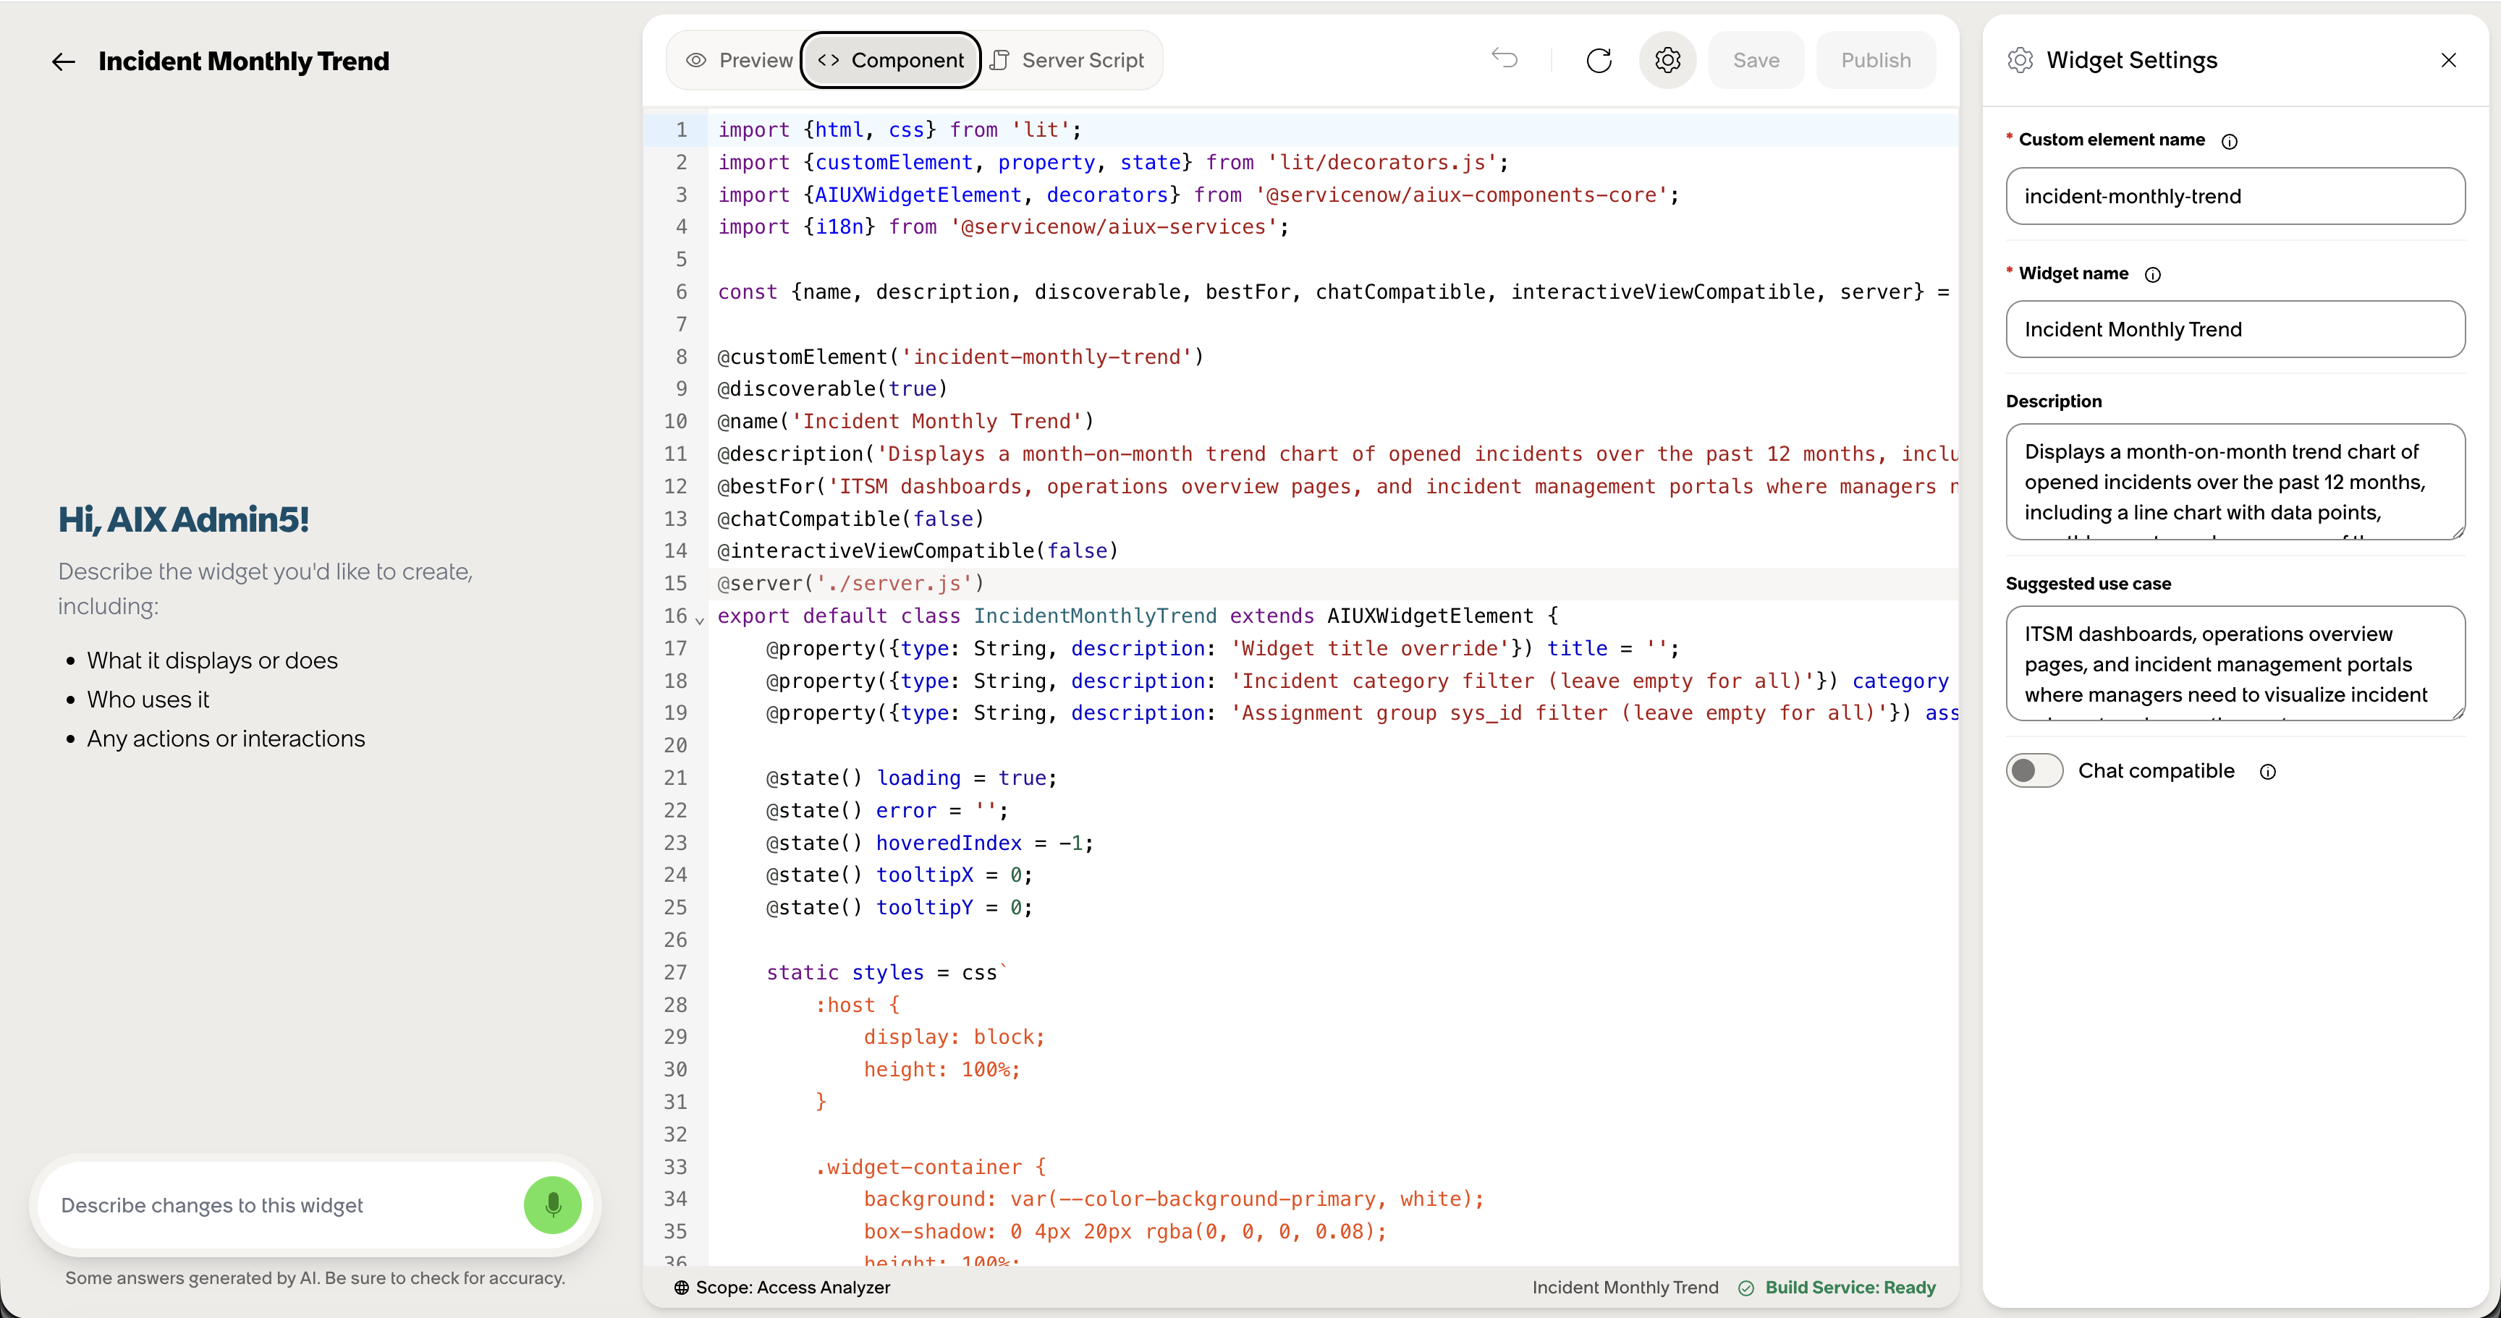Select the Component tab
The height and width of the screenshot is (1318, 2501).
890,60
